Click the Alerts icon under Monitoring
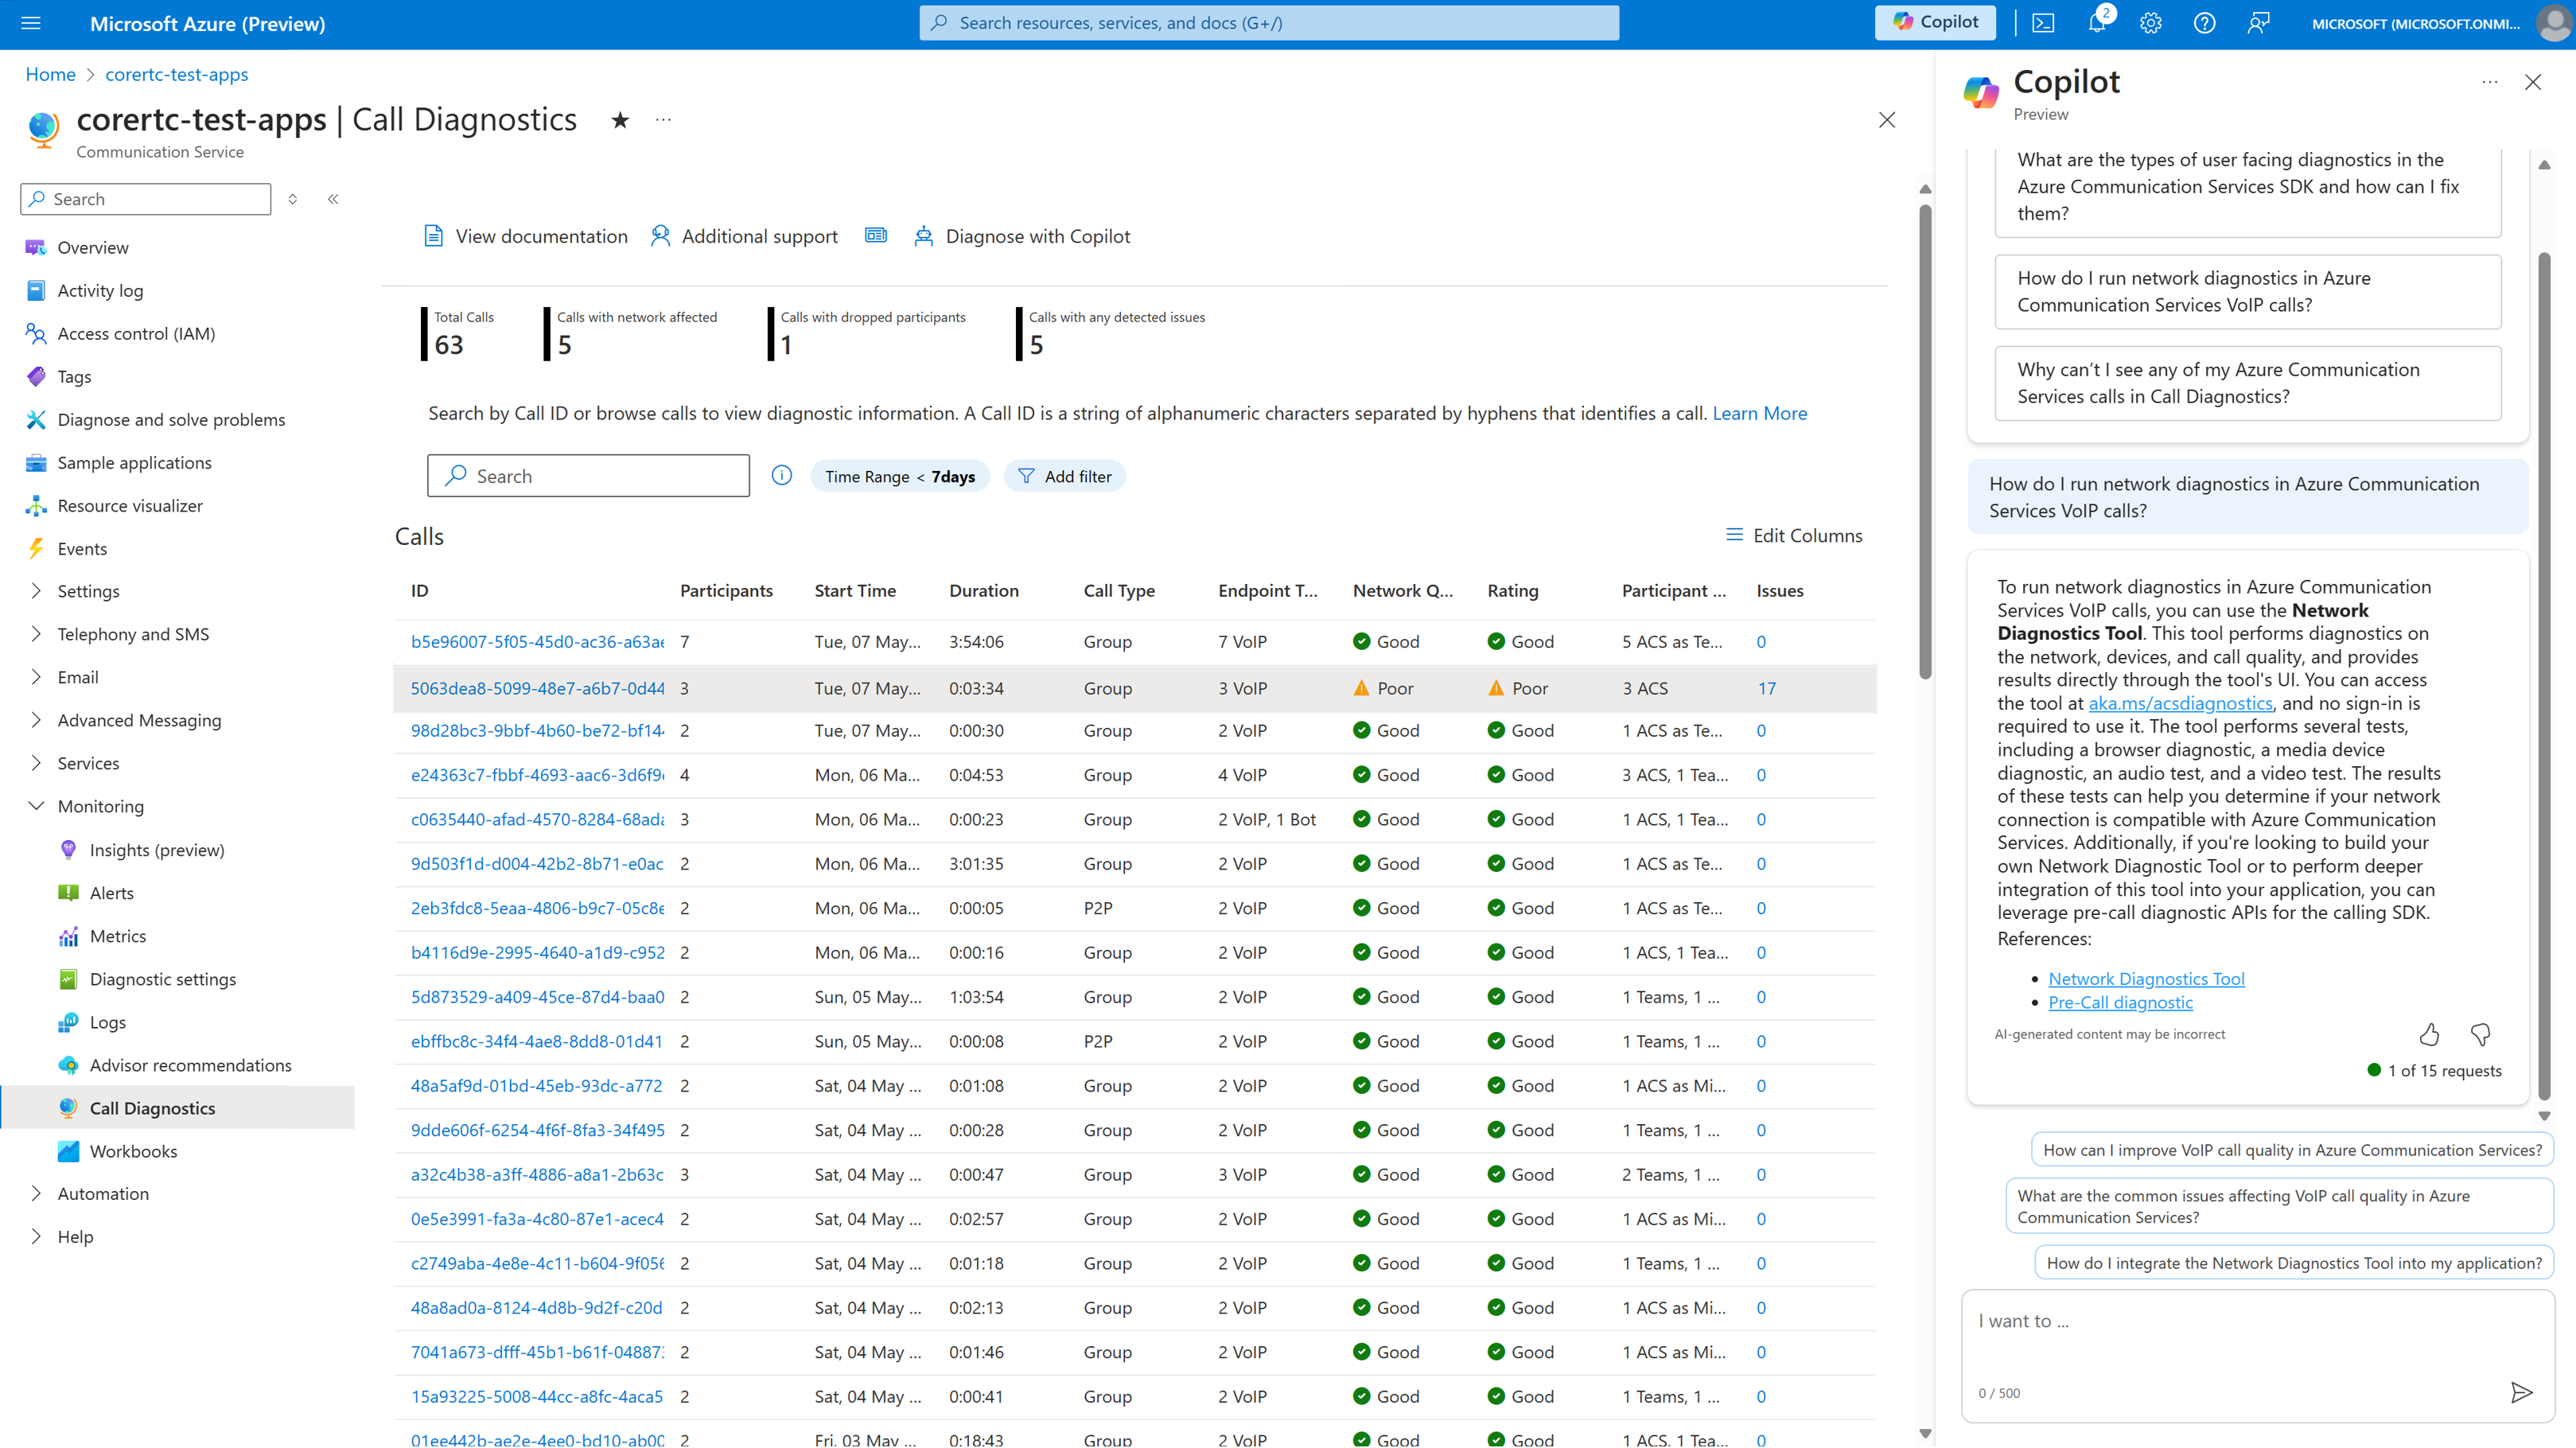The height and width of the screenshot is (1448, 2576). (113, 892)
